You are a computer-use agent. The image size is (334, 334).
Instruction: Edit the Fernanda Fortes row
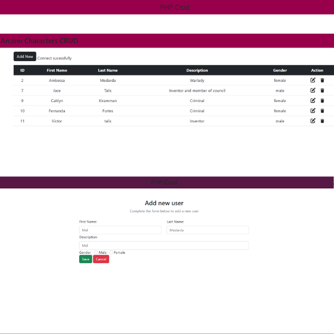click(x=313, y=111)
